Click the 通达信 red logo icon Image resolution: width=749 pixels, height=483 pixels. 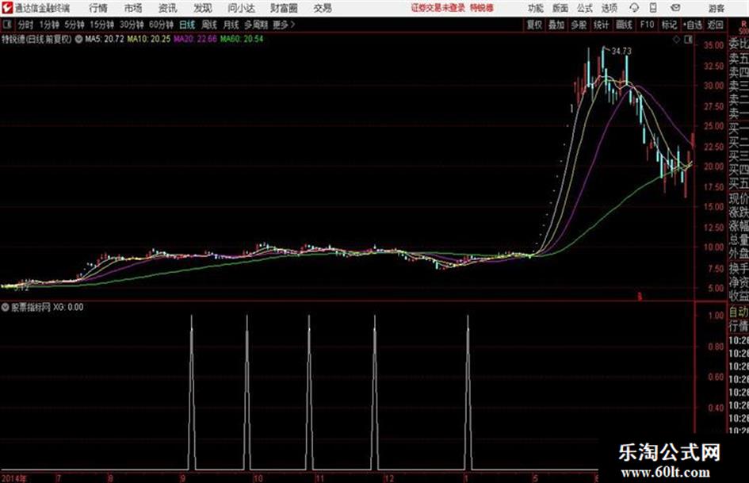pyautogui.click(x=6, y=8)
